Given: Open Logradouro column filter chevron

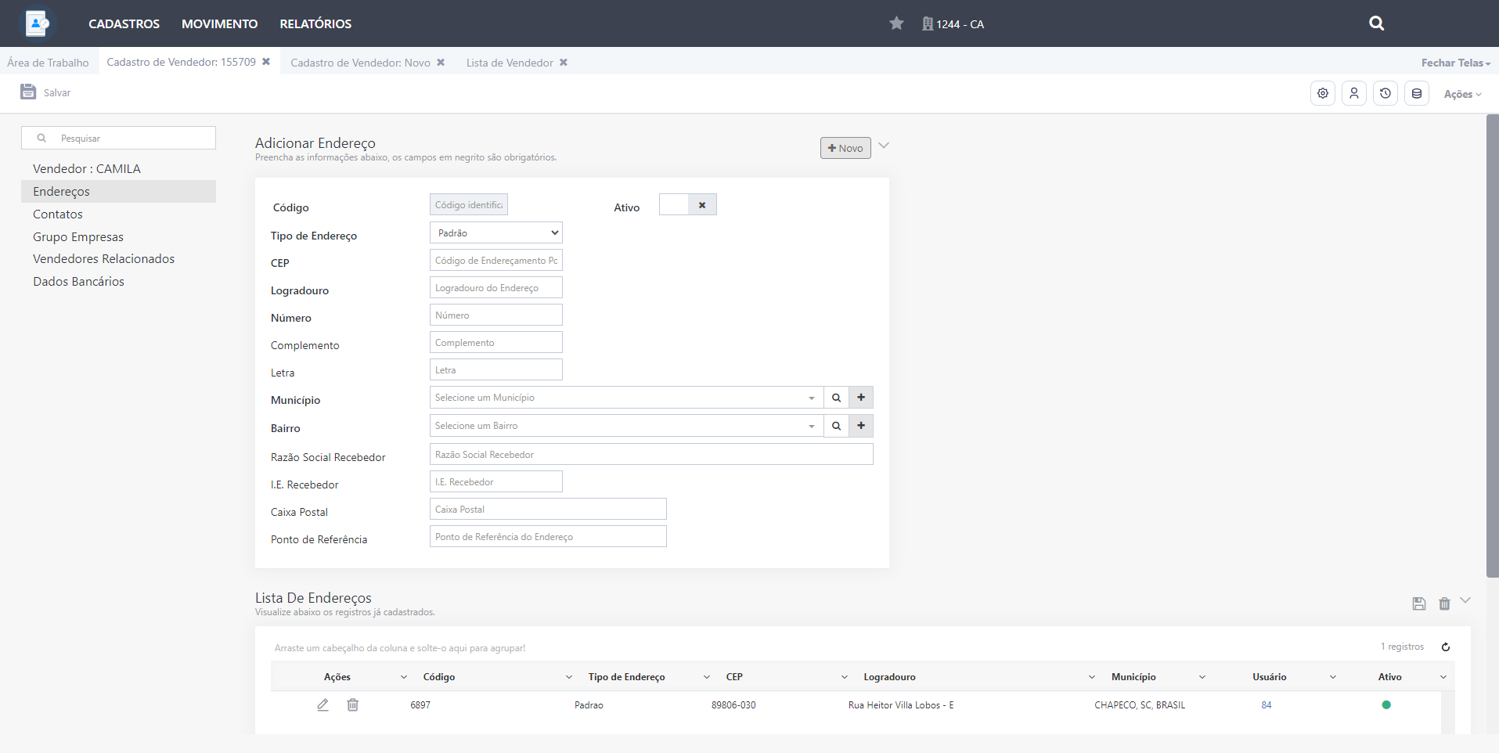Looking at the screenshot, I should [1092, 677].
